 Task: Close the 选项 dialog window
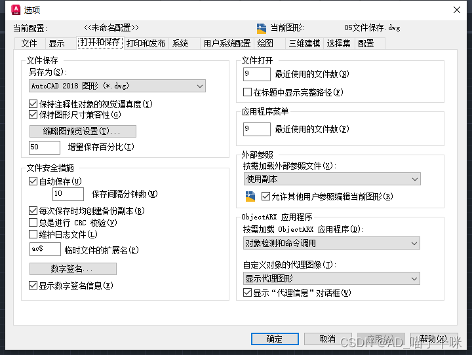(457, 10)
